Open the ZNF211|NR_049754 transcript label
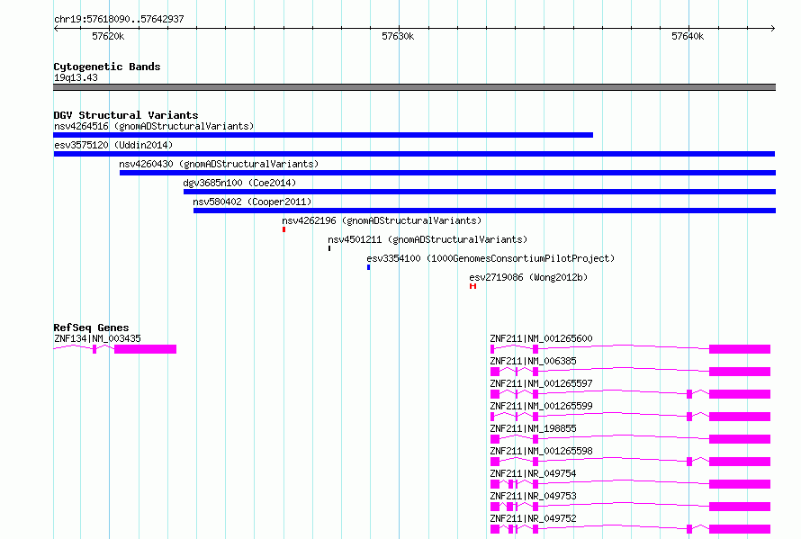 533,473
